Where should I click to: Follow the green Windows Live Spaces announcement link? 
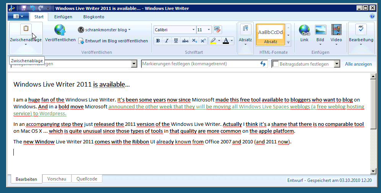pos(188,110)
